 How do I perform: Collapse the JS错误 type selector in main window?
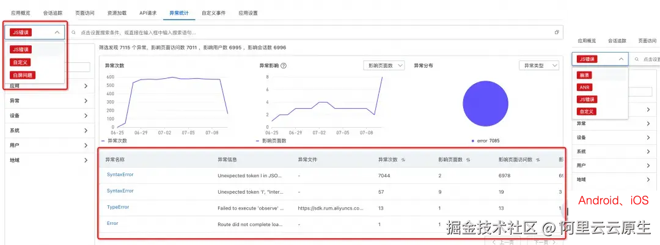point(34,32)
